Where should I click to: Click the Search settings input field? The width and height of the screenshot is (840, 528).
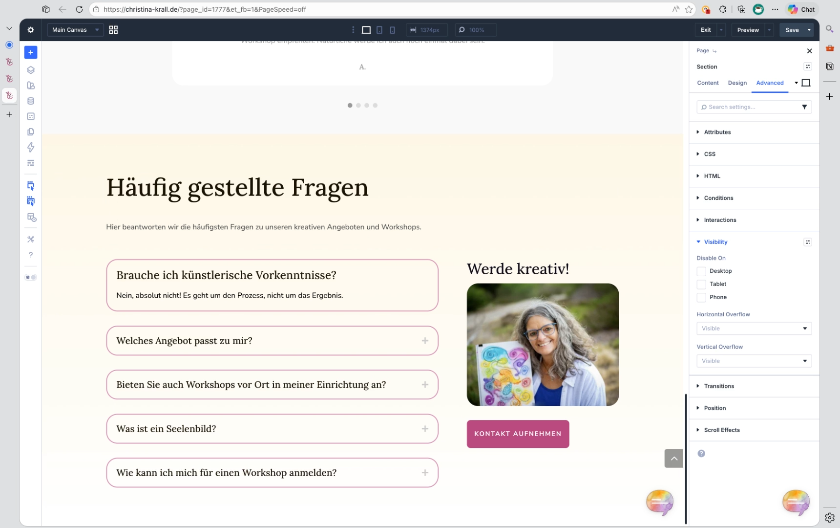tap(750, 107)
